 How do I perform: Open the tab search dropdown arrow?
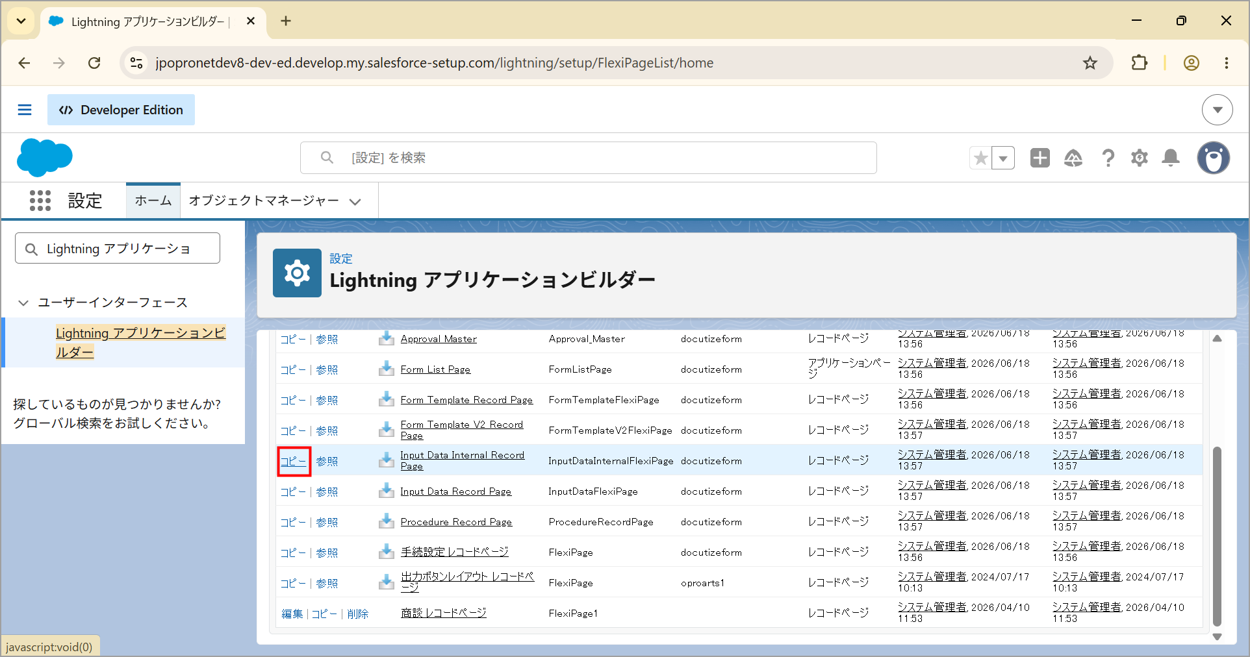click(x=21, y=21)
